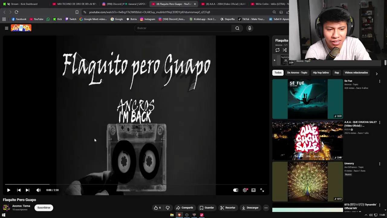Open the Unworry peacock thumbnail
This screenshot has width=387, height=218.
tap(307, 182)
